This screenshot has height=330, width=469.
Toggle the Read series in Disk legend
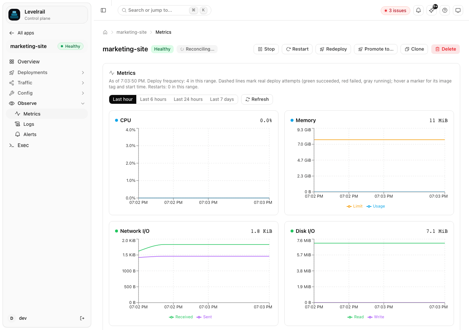[356, 317]
